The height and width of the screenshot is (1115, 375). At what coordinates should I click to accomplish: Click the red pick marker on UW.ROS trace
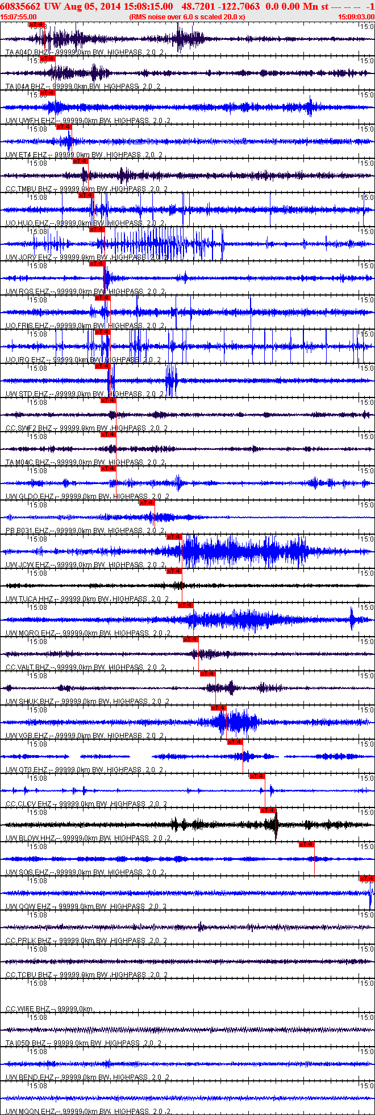coord(97,264)
